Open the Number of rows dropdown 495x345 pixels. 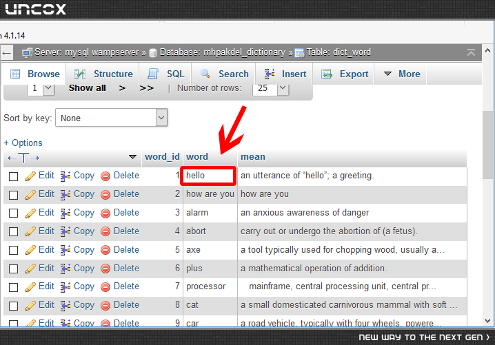[x=271, y=88]
